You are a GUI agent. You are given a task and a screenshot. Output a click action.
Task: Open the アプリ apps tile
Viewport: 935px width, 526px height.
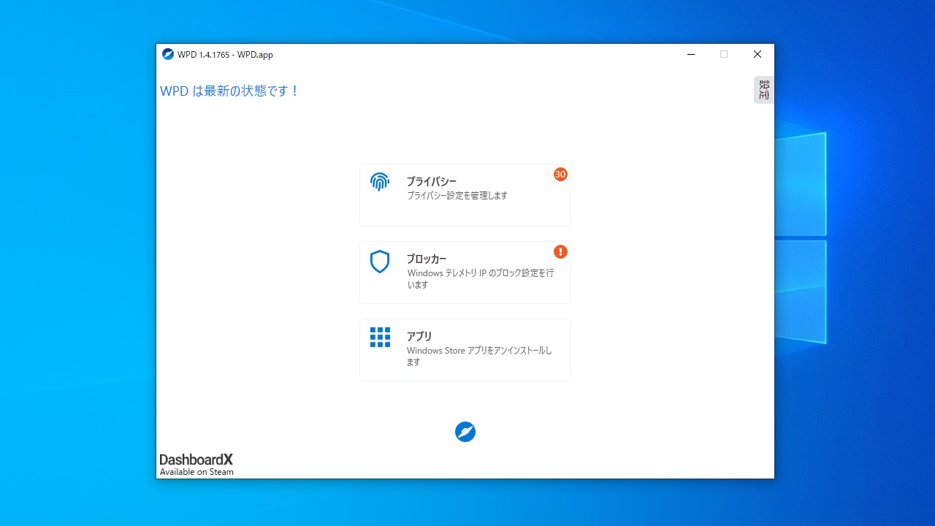465,350
